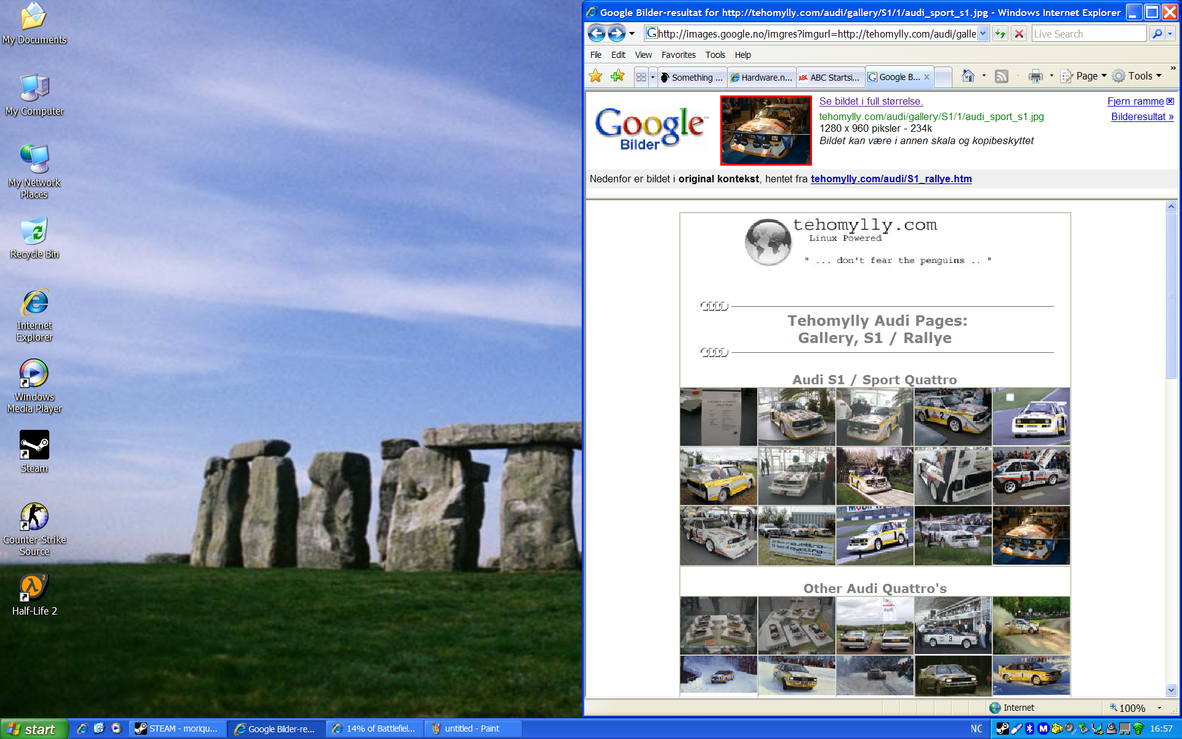Open search provider options dropdown

[1170, 34]
